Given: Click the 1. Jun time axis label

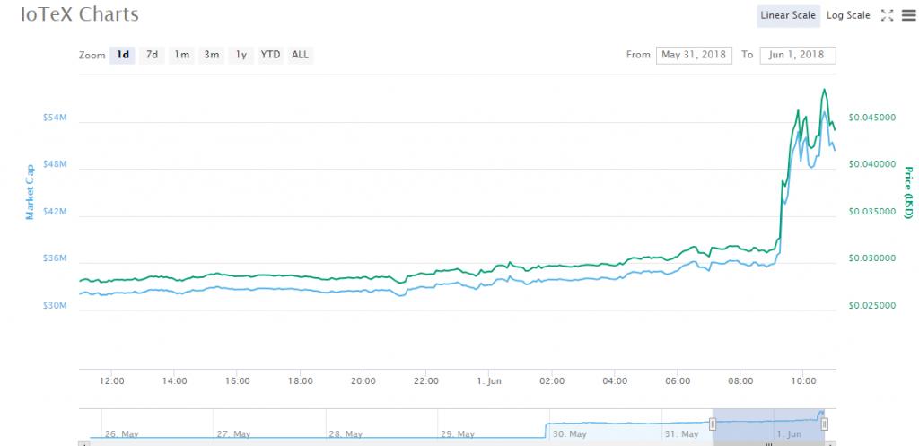Looking at the screenshot, I should pyautogui.click(x=489, y=381).
